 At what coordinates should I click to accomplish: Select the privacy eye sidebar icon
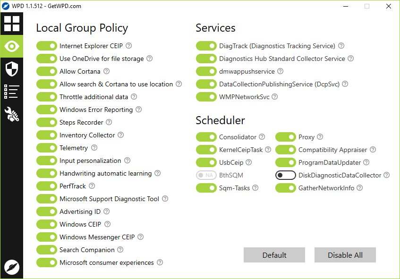coord(12,46)
